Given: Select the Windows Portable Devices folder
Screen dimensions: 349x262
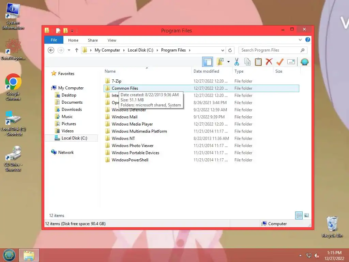Looking at the screenshot, I should click(201, 152).
